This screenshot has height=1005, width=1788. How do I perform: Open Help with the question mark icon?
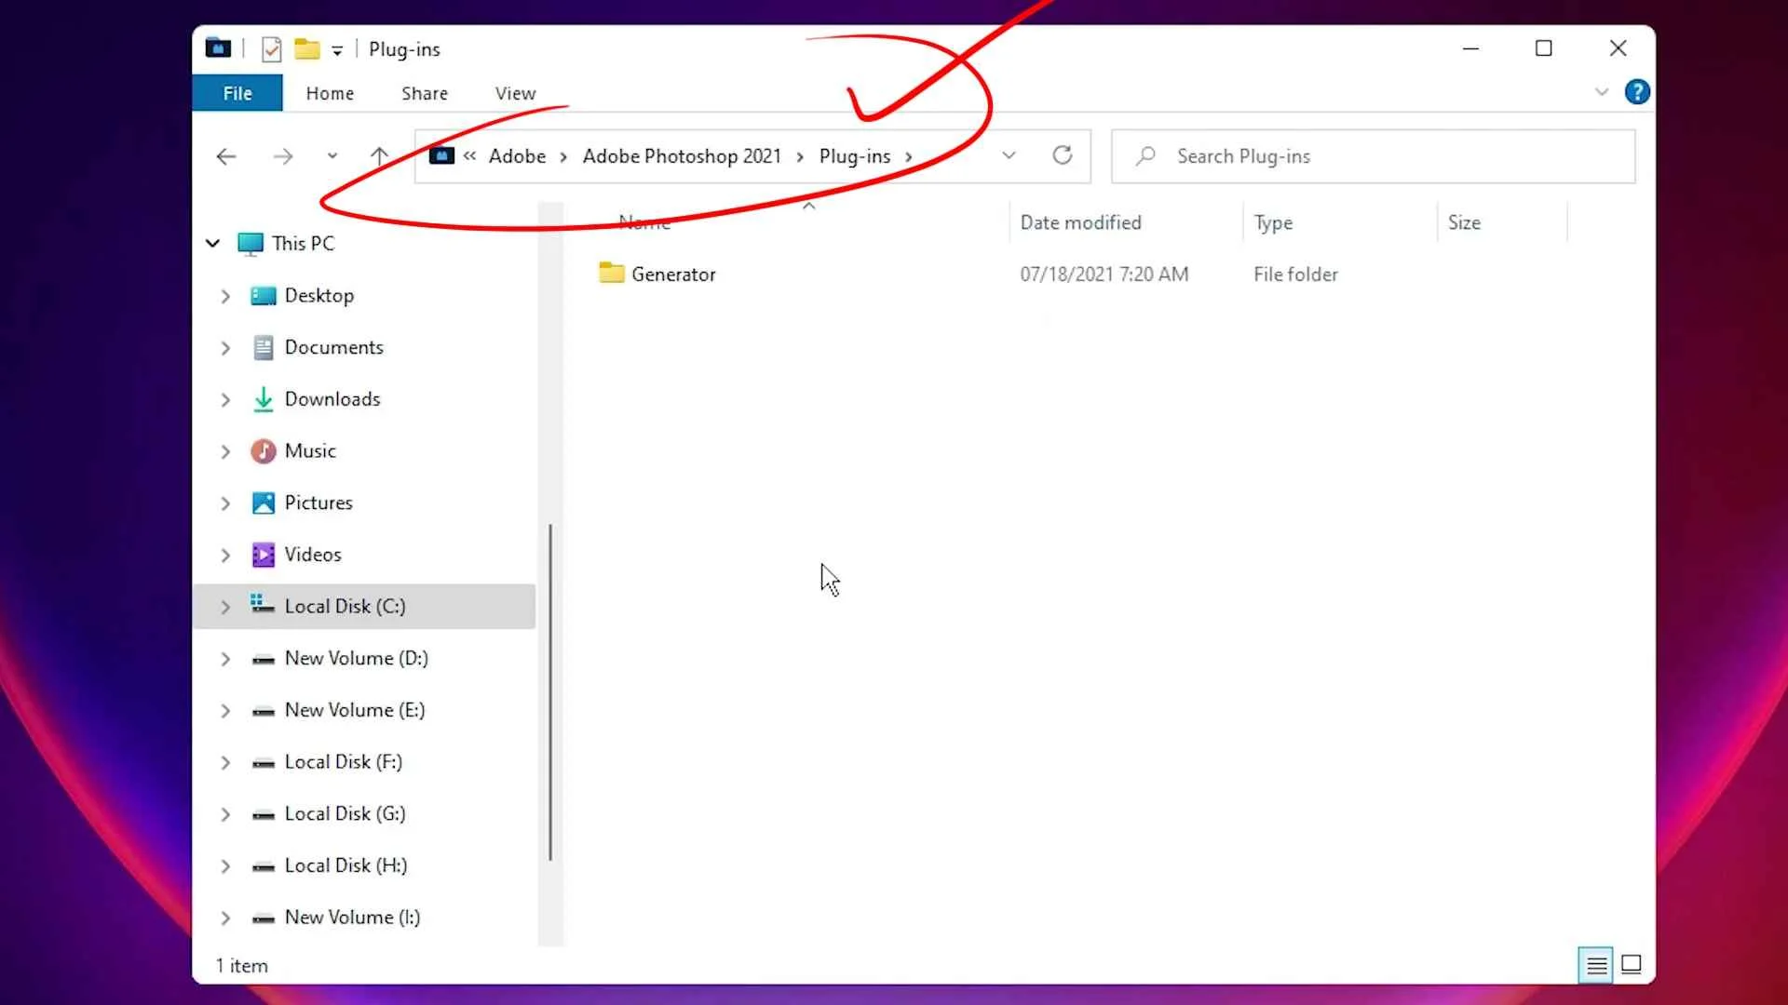coord(1637,92)
